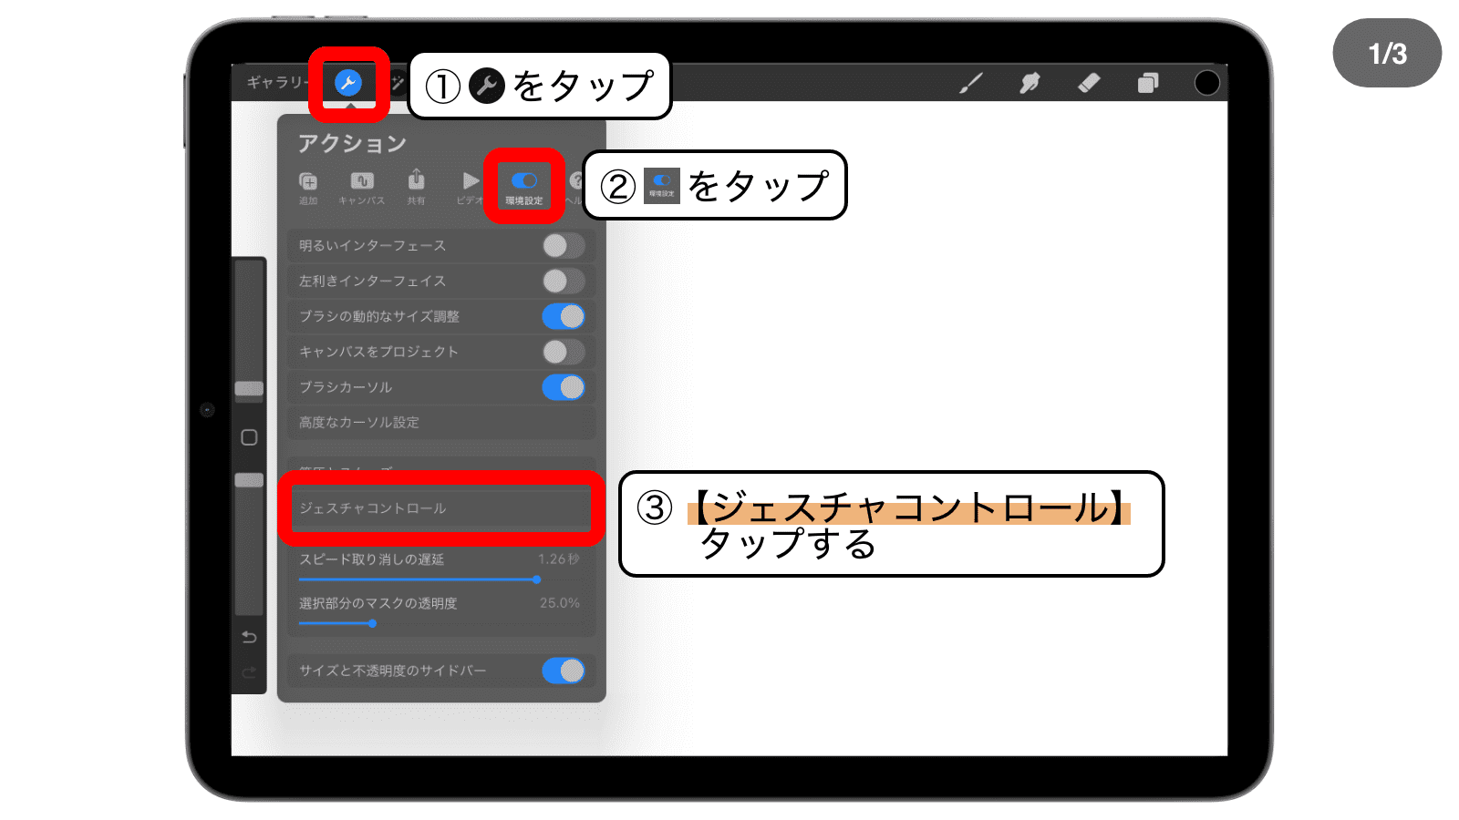Turn off ブラシカーソル switch
The image size is (1459, 820).
564,387
